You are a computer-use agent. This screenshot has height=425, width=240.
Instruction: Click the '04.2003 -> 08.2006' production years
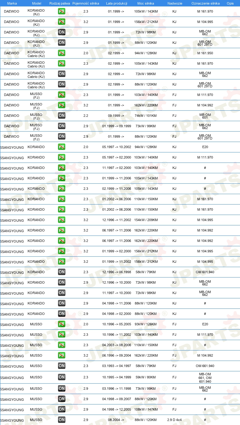point(117,345)
